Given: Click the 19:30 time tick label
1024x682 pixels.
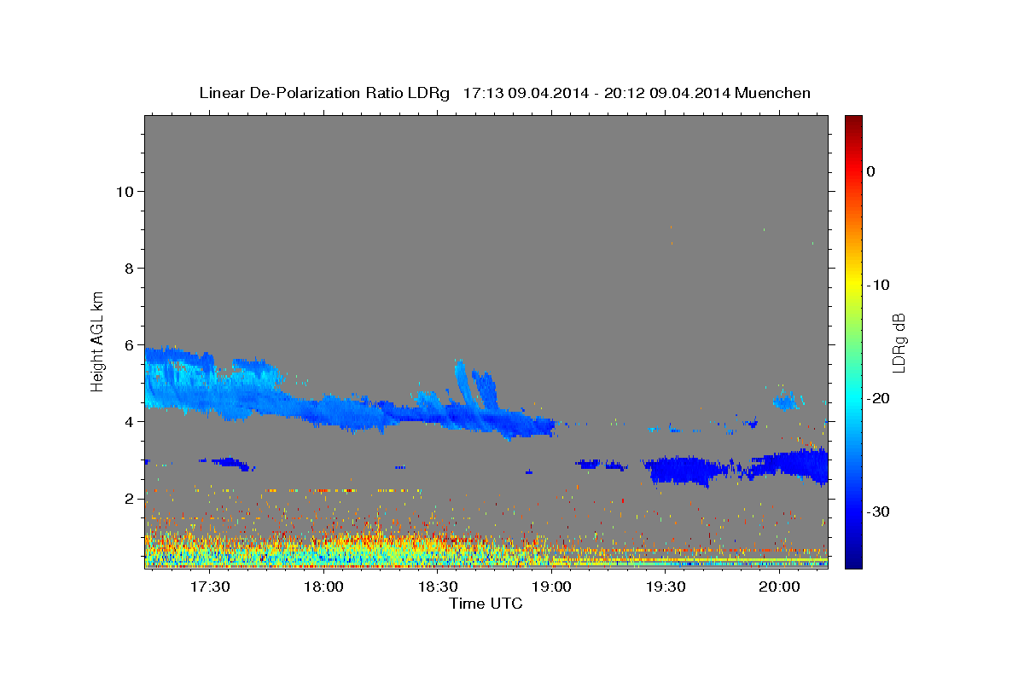Looking at the screenshot, I should click(x=666, y=587).
